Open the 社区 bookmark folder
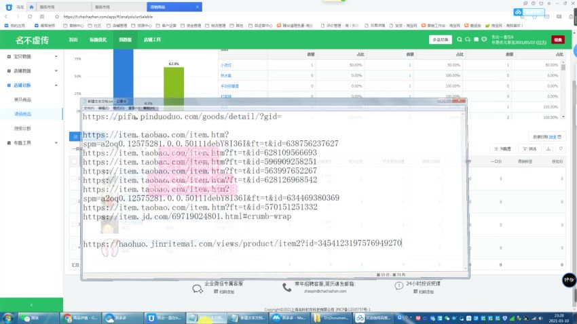The width and height of the screenshot is (577, 324). click(x=95, y=26)
